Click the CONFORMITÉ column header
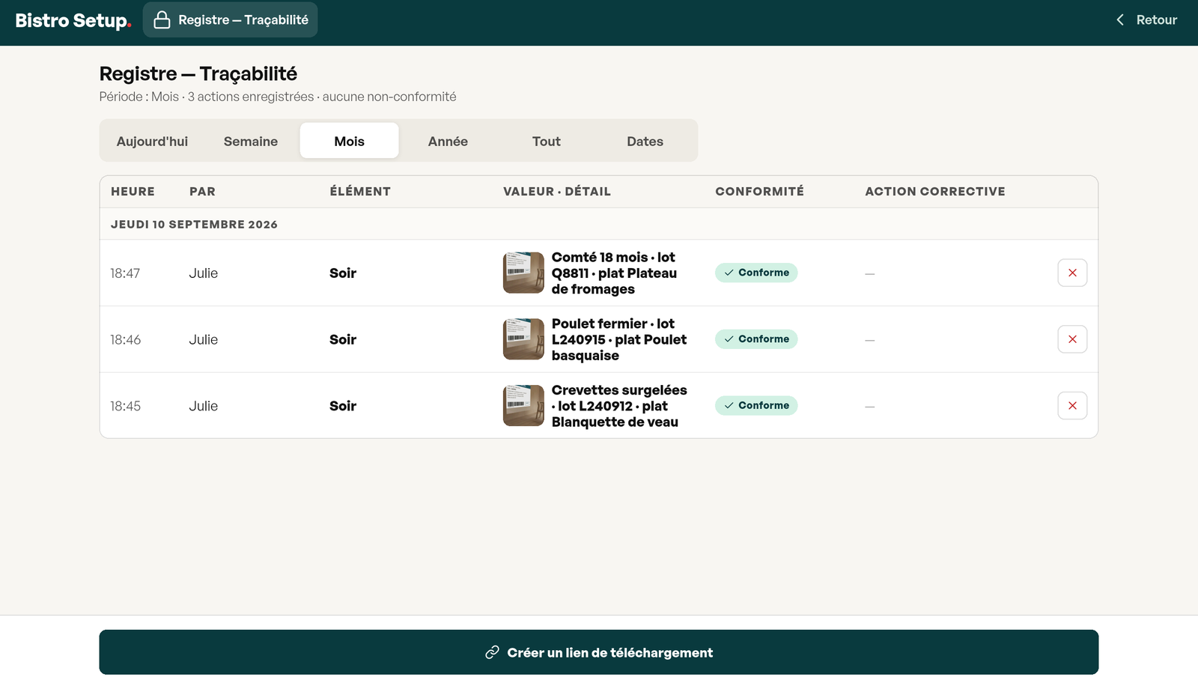The width and height of the screenshot is (1198, 683). (759, 192)
